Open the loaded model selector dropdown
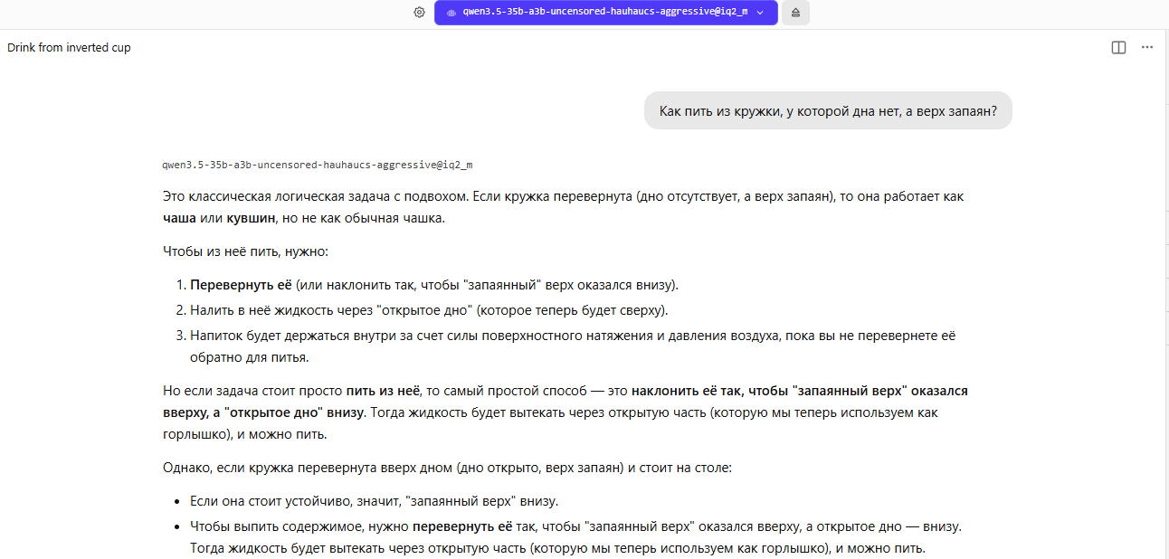 click(605, 13)
